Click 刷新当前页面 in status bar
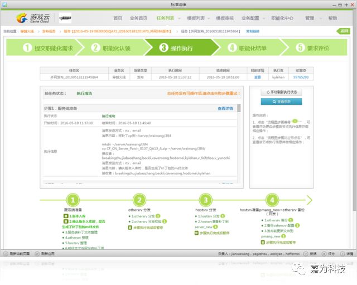The image size is (357, 285). click(16, 254)
